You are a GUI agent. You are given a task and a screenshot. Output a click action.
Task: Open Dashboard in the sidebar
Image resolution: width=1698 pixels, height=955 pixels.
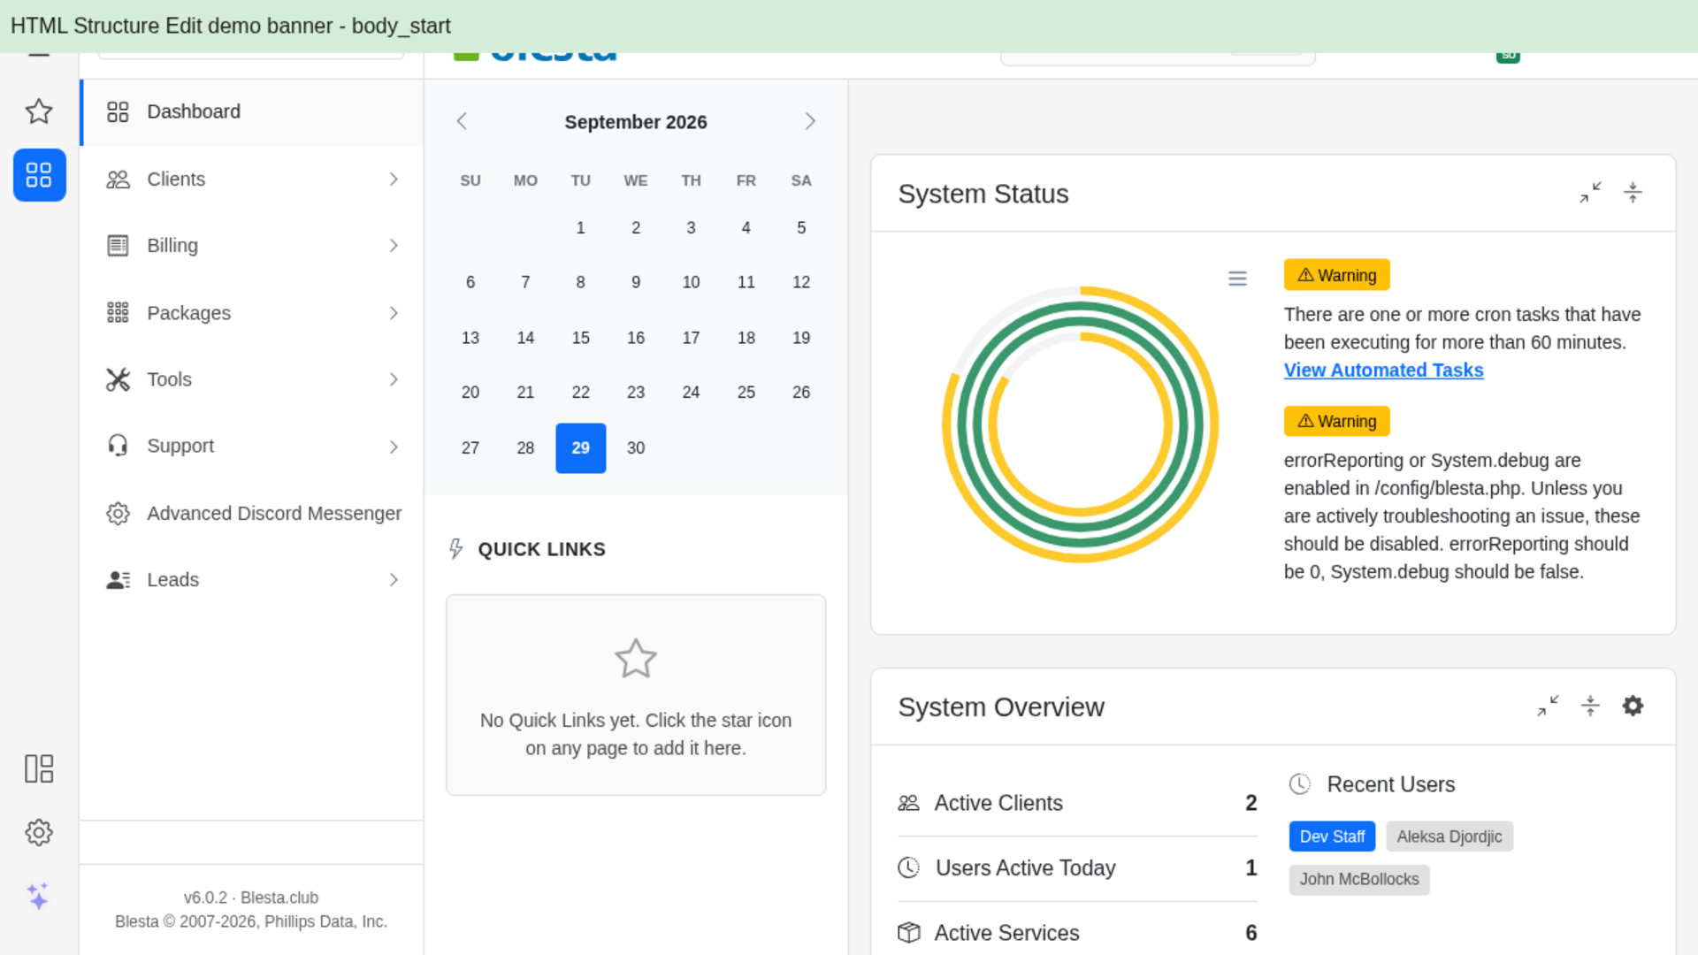coord(252,112)
